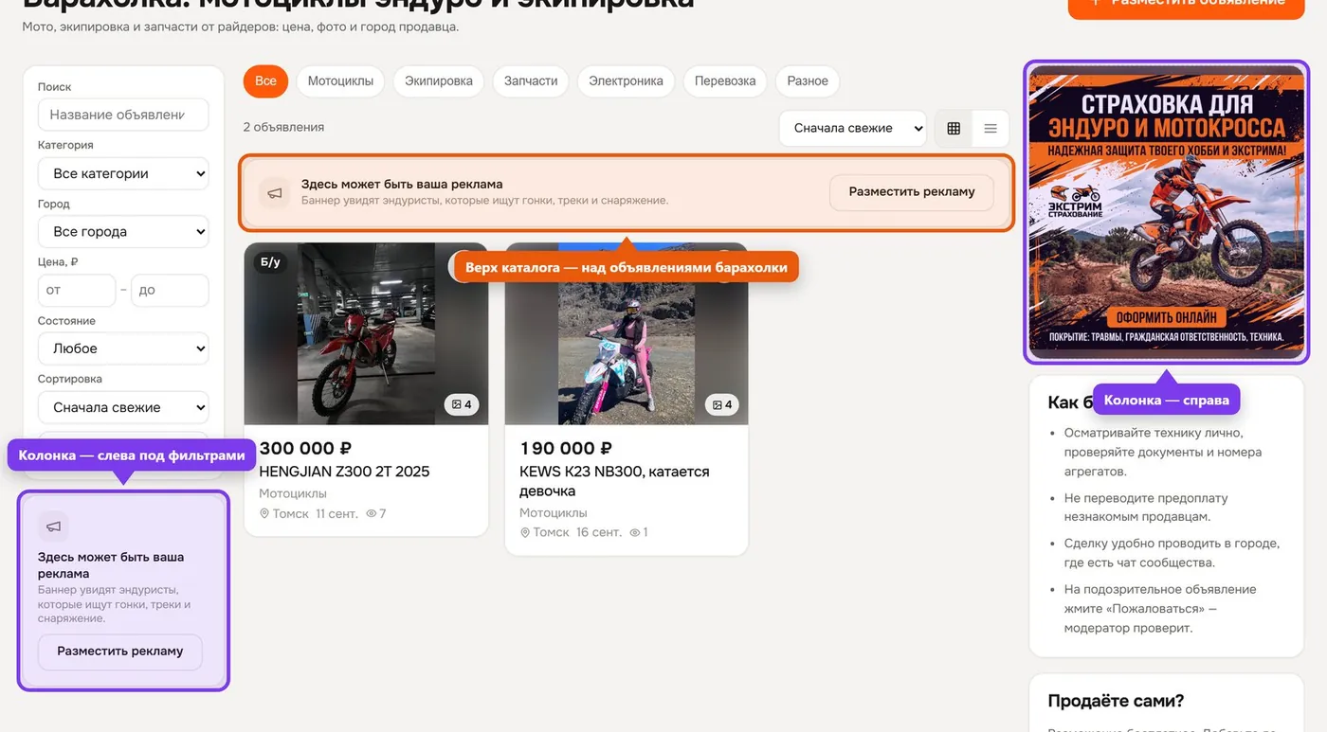Click photo count badge on KEWS K23 card
1327x732 pixels.
[x=722, y=404]
